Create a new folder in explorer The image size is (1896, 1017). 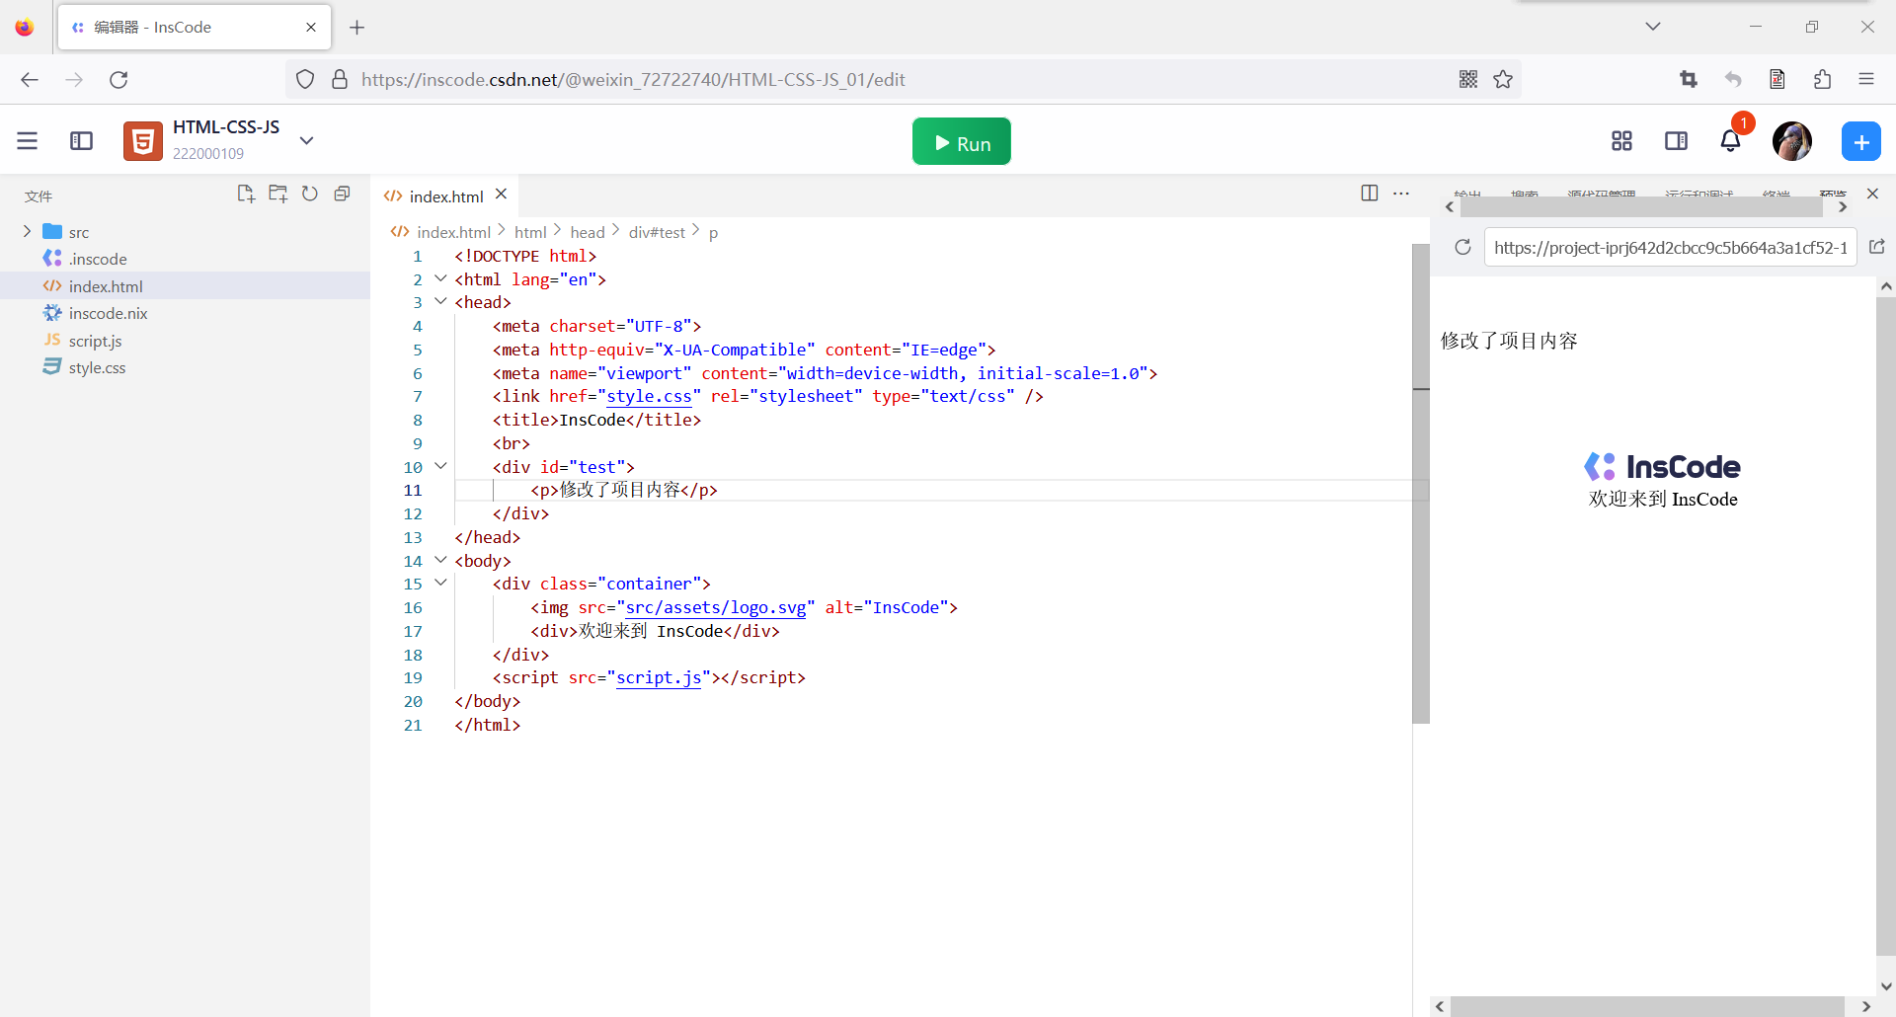tap(278, 194)
